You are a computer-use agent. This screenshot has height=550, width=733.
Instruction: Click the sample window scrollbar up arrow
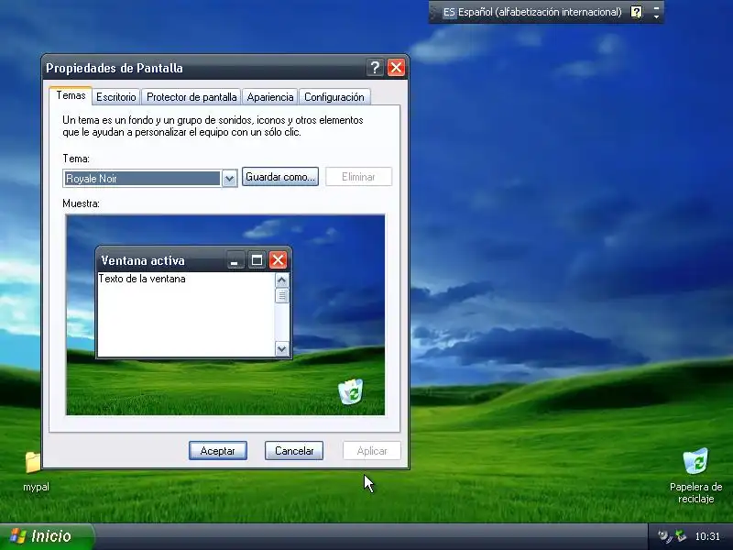click(x=282, y=280)
